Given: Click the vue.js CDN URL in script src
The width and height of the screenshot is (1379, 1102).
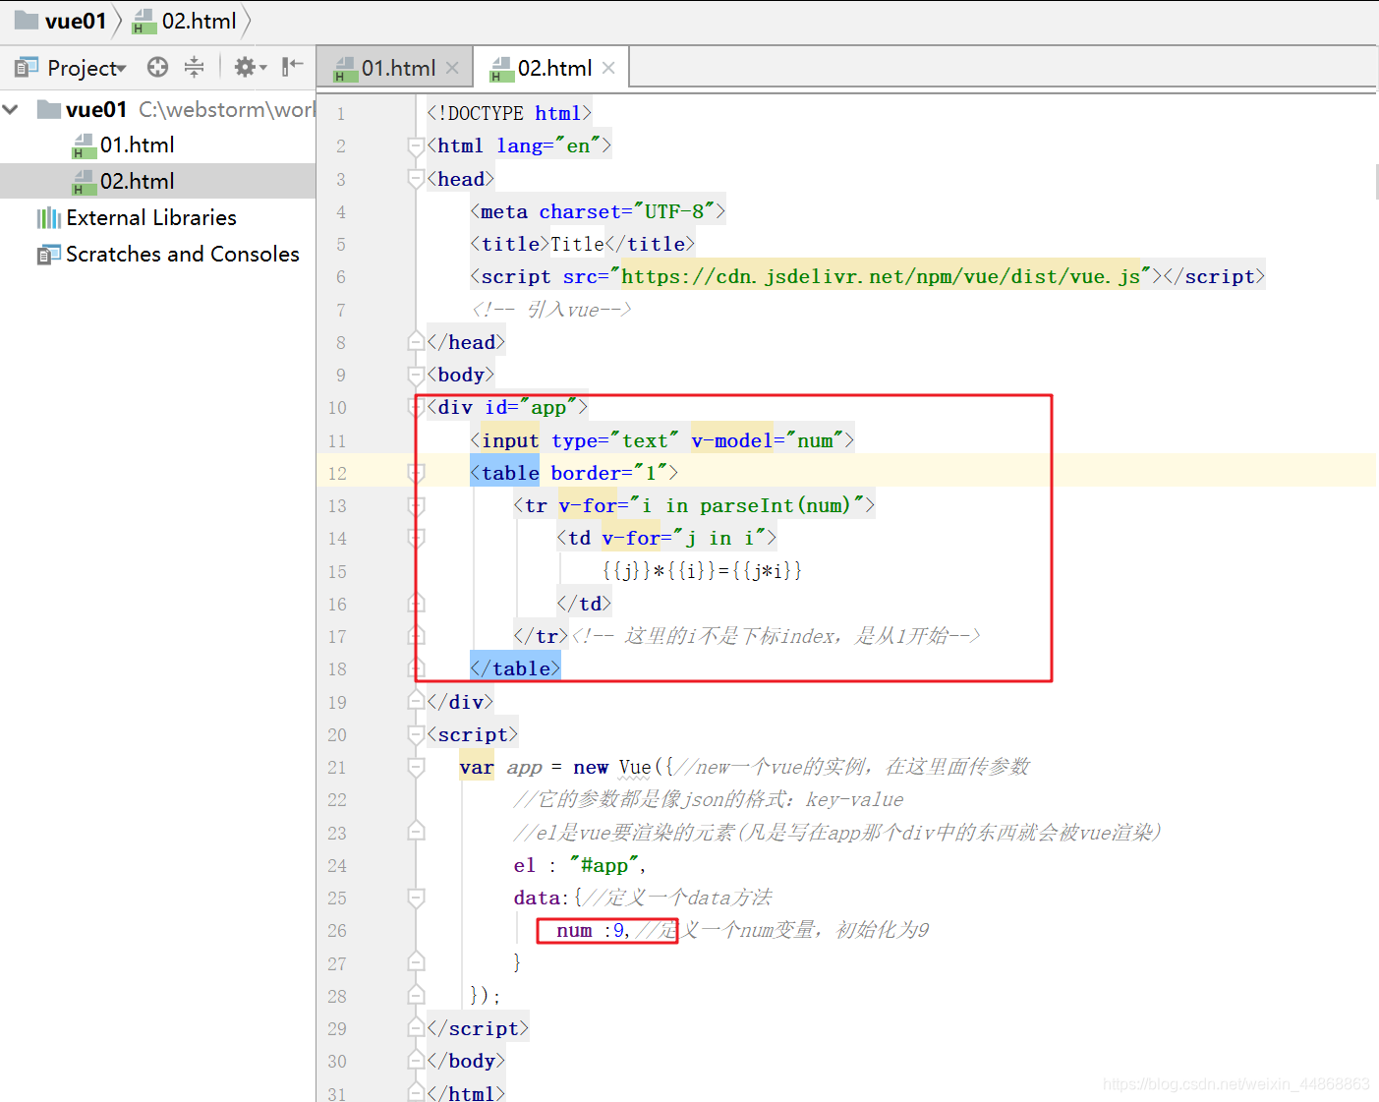Looking at the screenshot, I should point(880,276).
